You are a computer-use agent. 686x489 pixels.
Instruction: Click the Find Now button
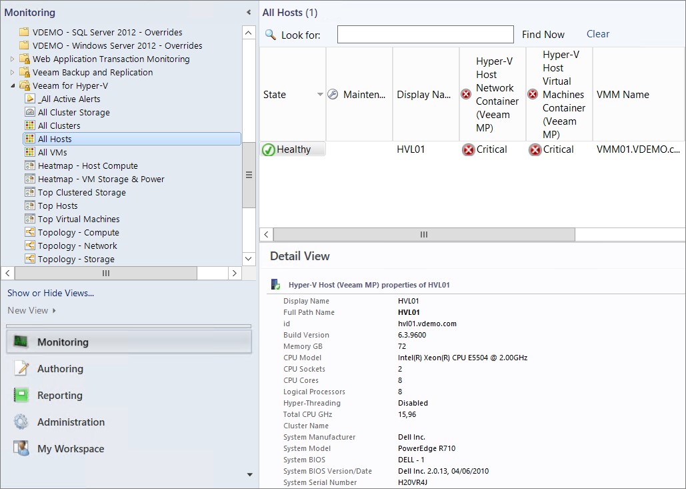pos(543,35)
